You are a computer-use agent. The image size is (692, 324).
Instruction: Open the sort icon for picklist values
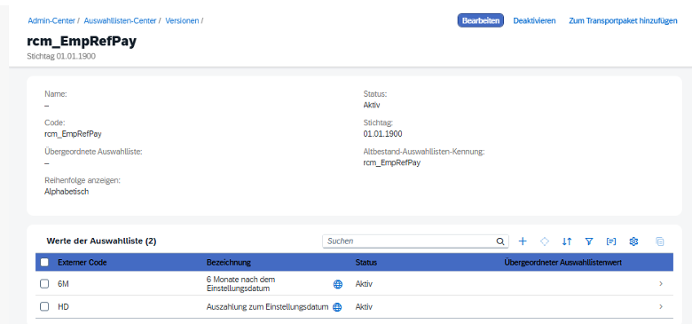click(567, 241)
